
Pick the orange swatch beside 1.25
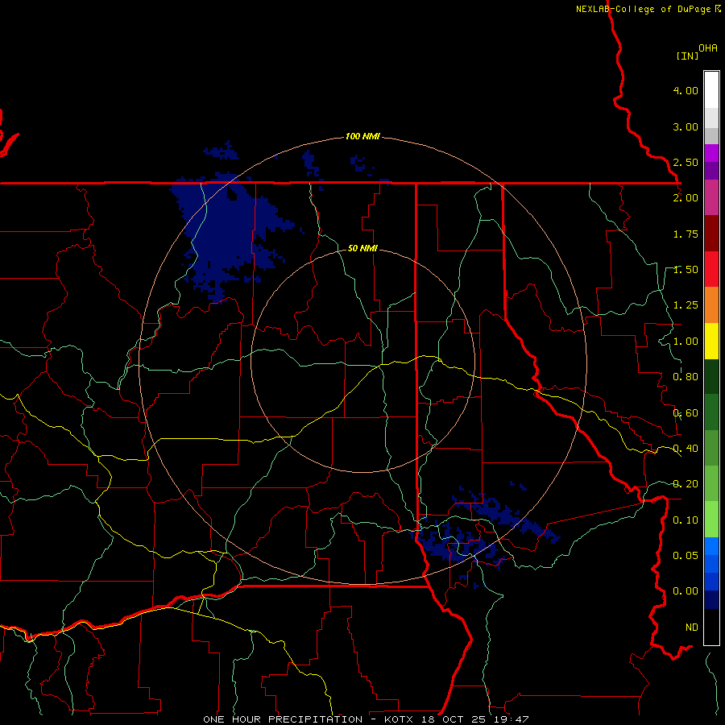tap(711, 305)
